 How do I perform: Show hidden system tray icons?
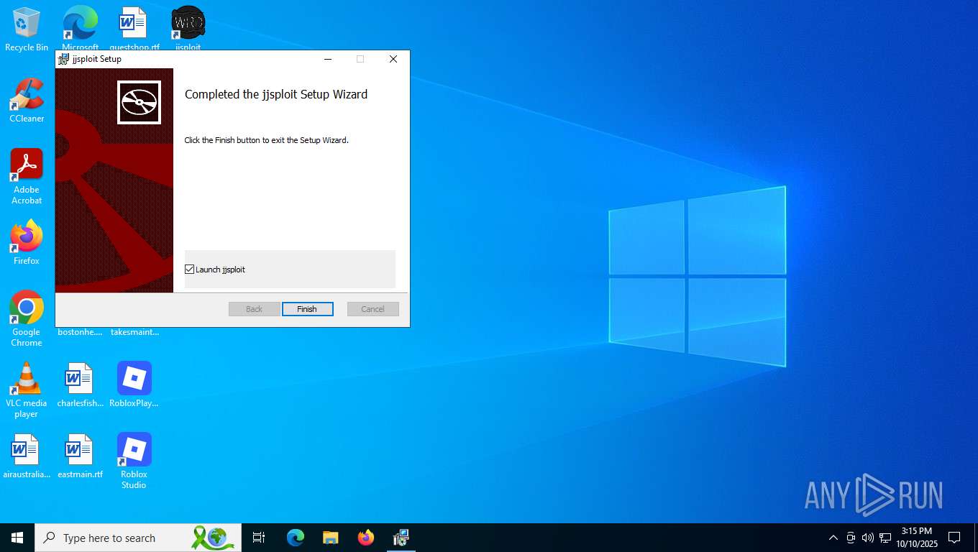(x=833, y=538)
